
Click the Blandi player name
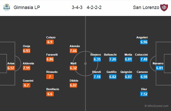point(96,72)
